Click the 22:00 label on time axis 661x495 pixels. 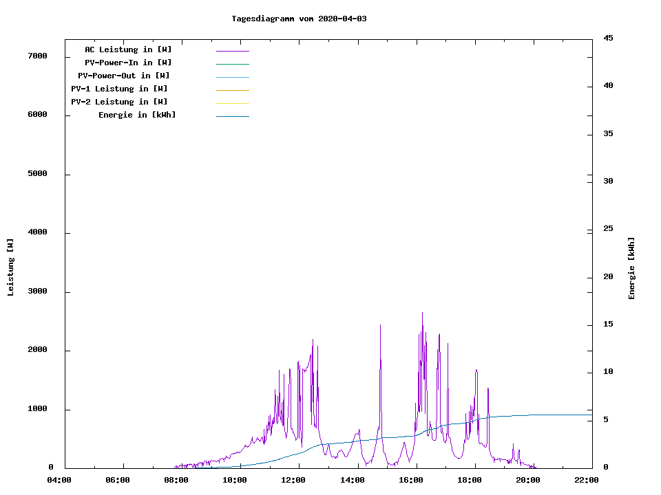587,480
